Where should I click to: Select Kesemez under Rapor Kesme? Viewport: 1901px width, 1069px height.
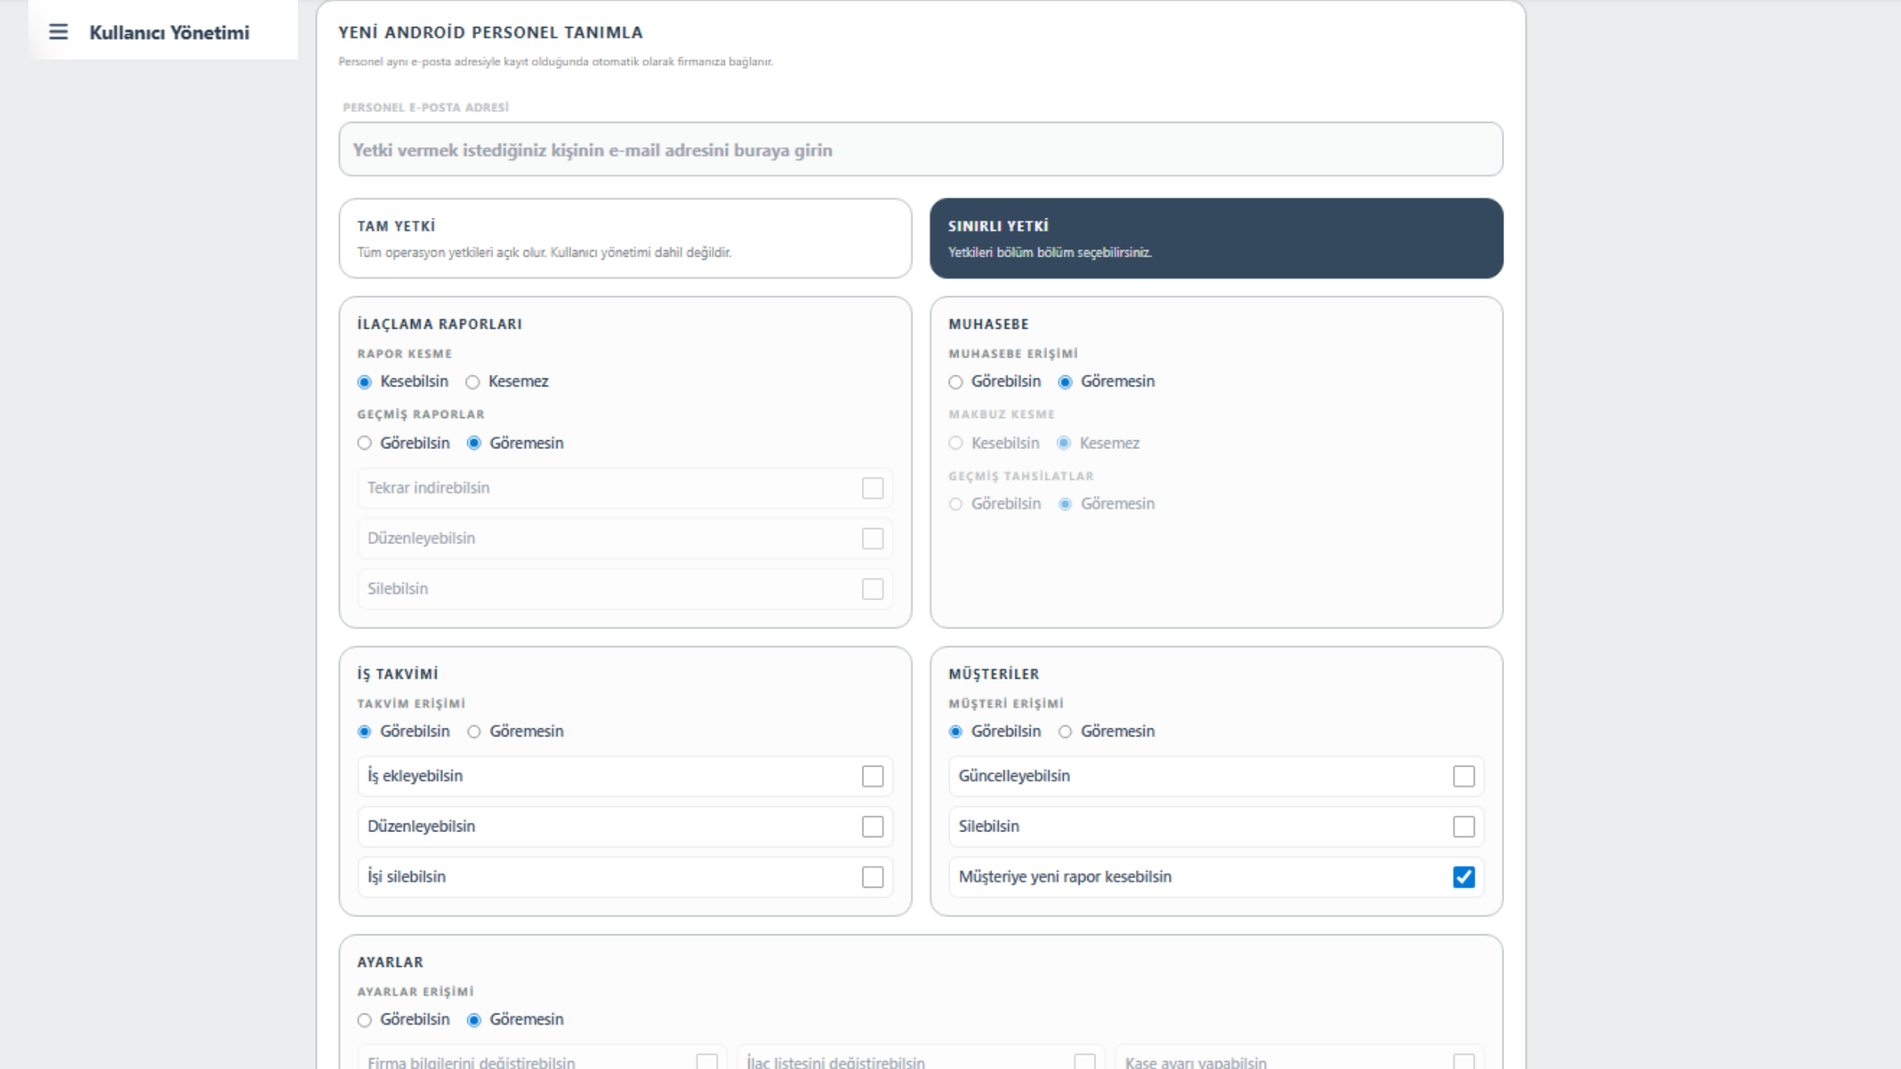point(473,382)
